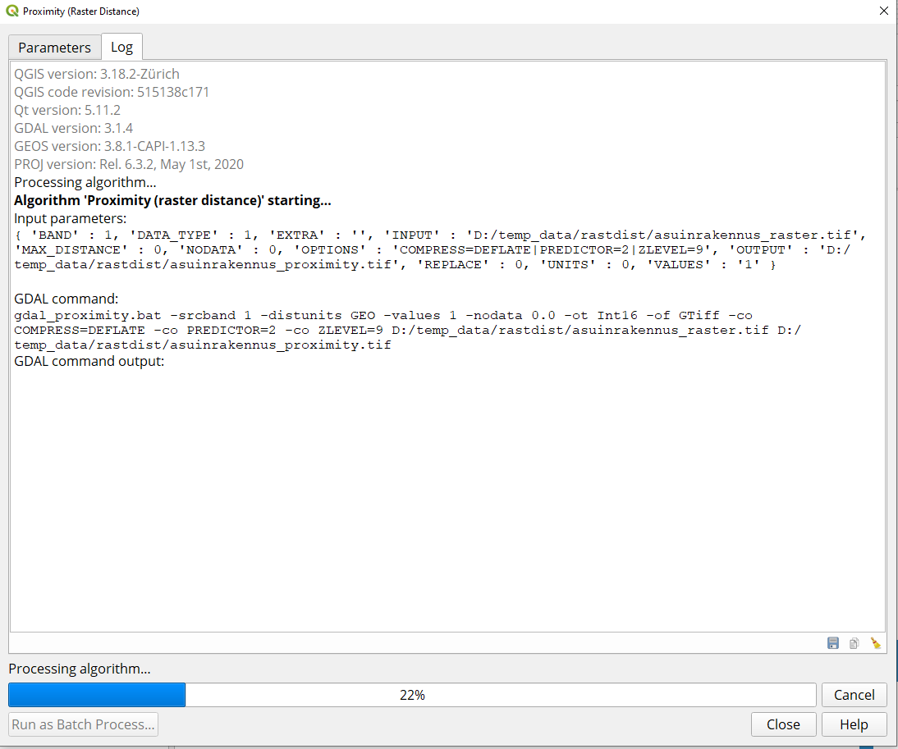Click the 'PROJ version: Rel. 6.3.2' line
Image resolution: width=898 pixels, height=749 pixels.
point(129,164)
